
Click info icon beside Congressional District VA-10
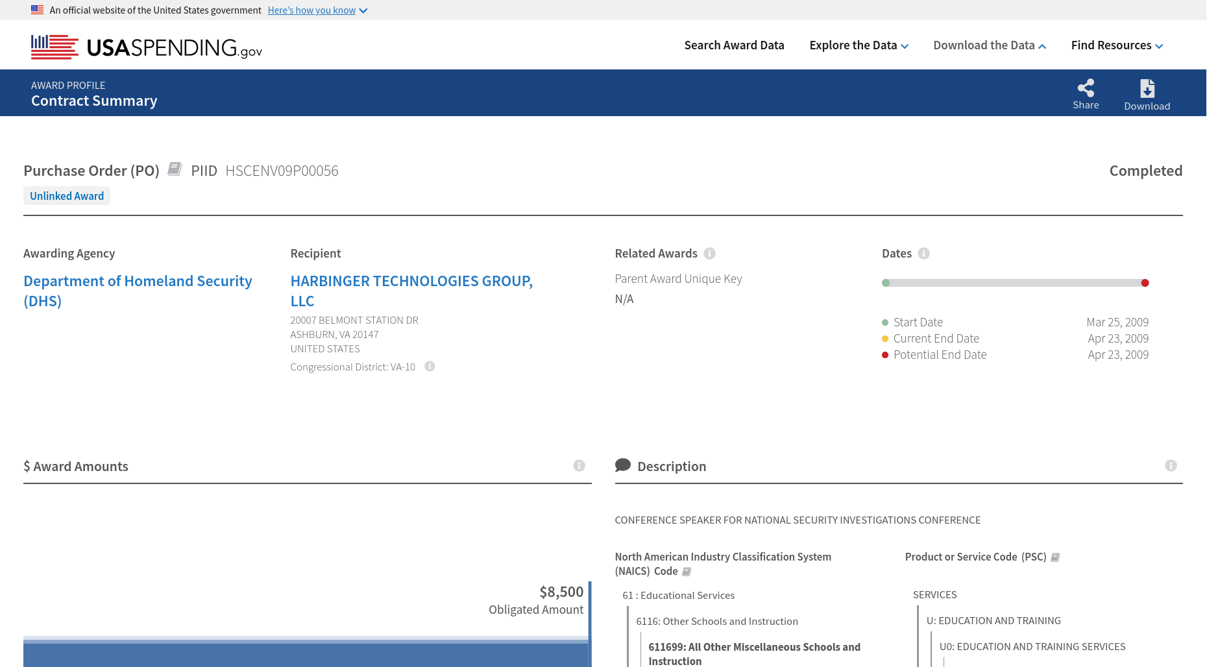430,366
